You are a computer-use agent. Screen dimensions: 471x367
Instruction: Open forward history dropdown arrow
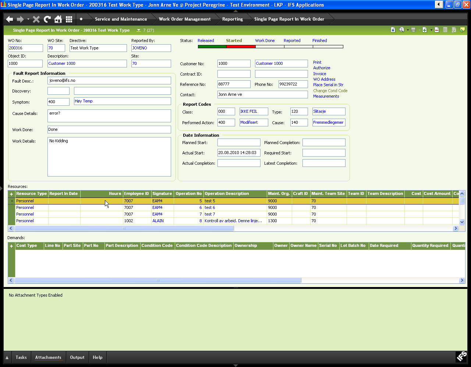(28, 19)
